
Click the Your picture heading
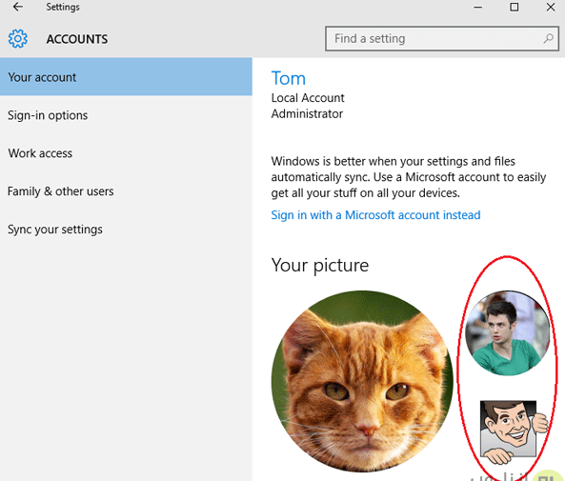tap(320, 266)
